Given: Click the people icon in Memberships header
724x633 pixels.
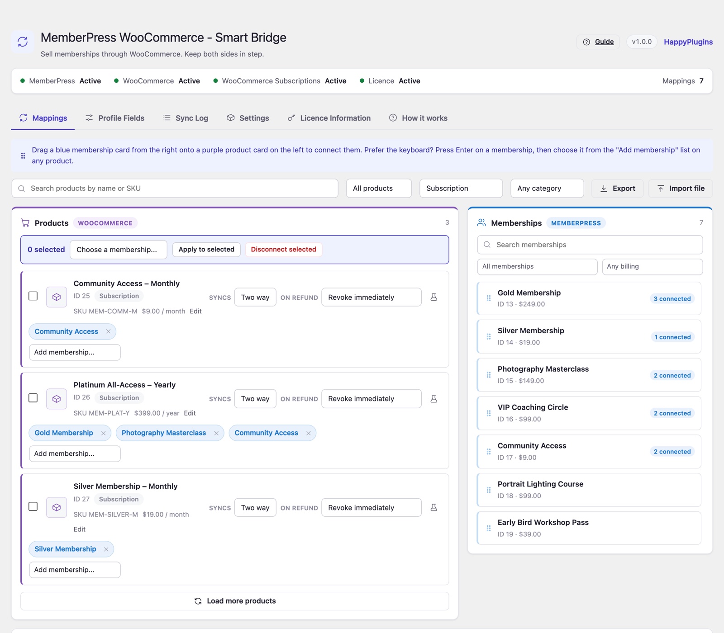Looking at the screenshot, I should click(x=481, y=223).
